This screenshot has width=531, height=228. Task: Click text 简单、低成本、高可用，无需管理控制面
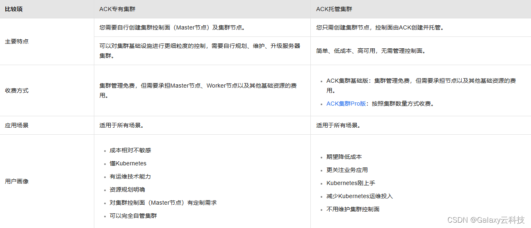pos(371,51)
